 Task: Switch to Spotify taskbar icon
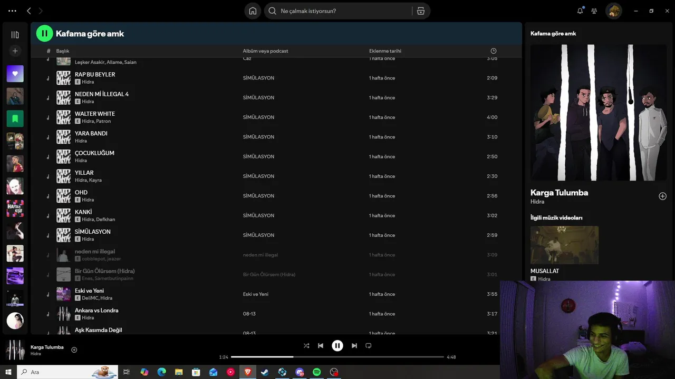click(316, 372)
